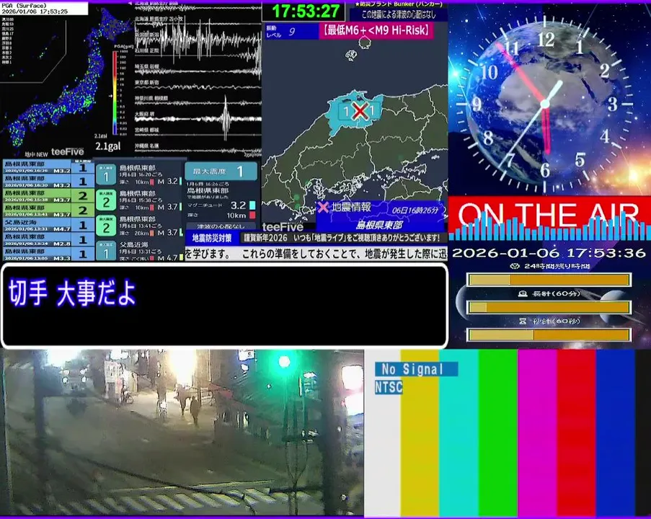Click the pink X icon beside 地震情報
Viewport: 651px width, 519px height.
pos(323,207)
